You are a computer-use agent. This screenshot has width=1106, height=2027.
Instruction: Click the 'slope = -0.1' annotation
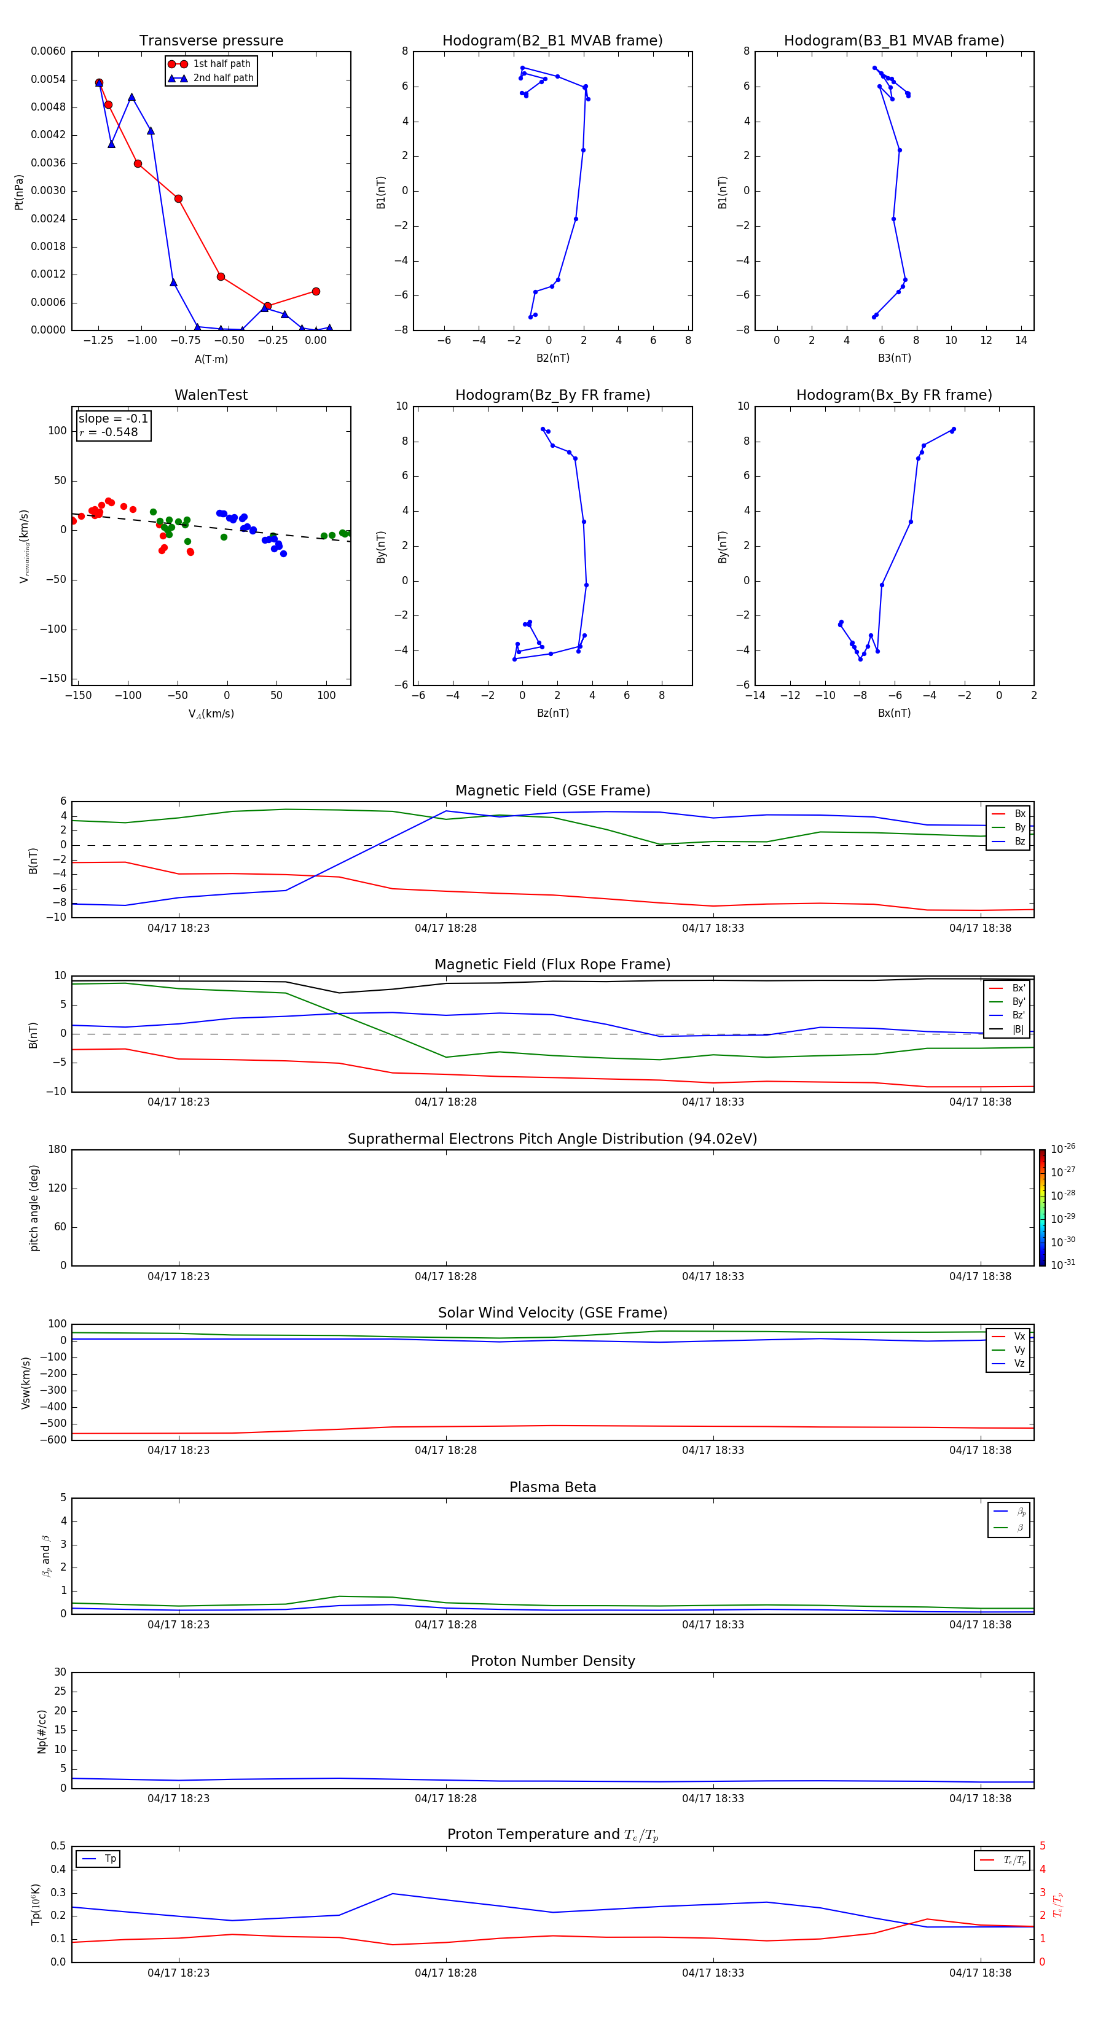coord(113,419)
